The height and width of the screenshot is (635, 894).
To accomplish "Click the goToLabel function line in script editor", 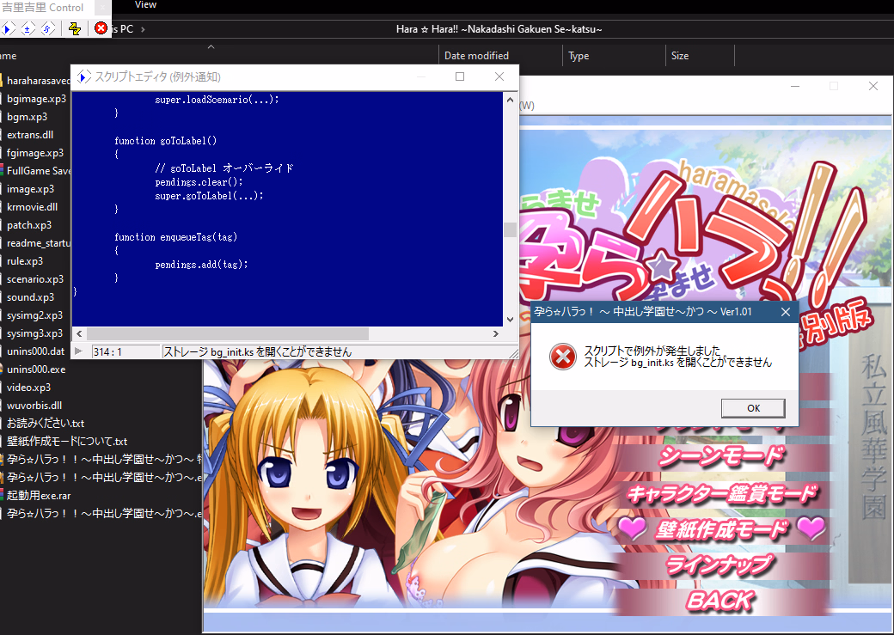I will (165, 141).
